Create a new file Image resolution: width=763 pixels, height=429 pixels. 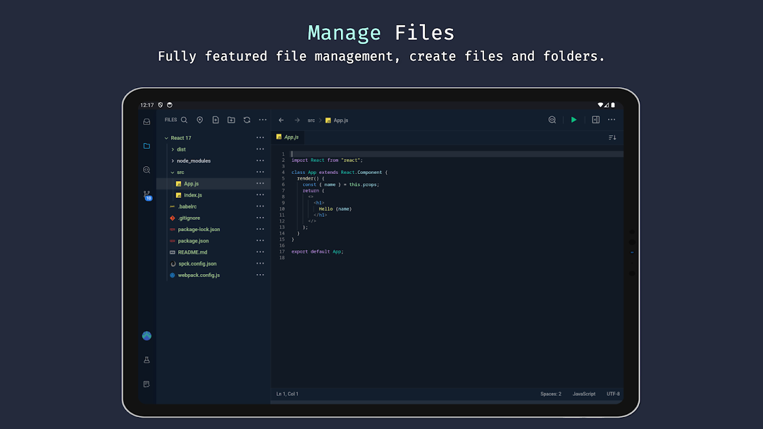(x=215, y=120)
